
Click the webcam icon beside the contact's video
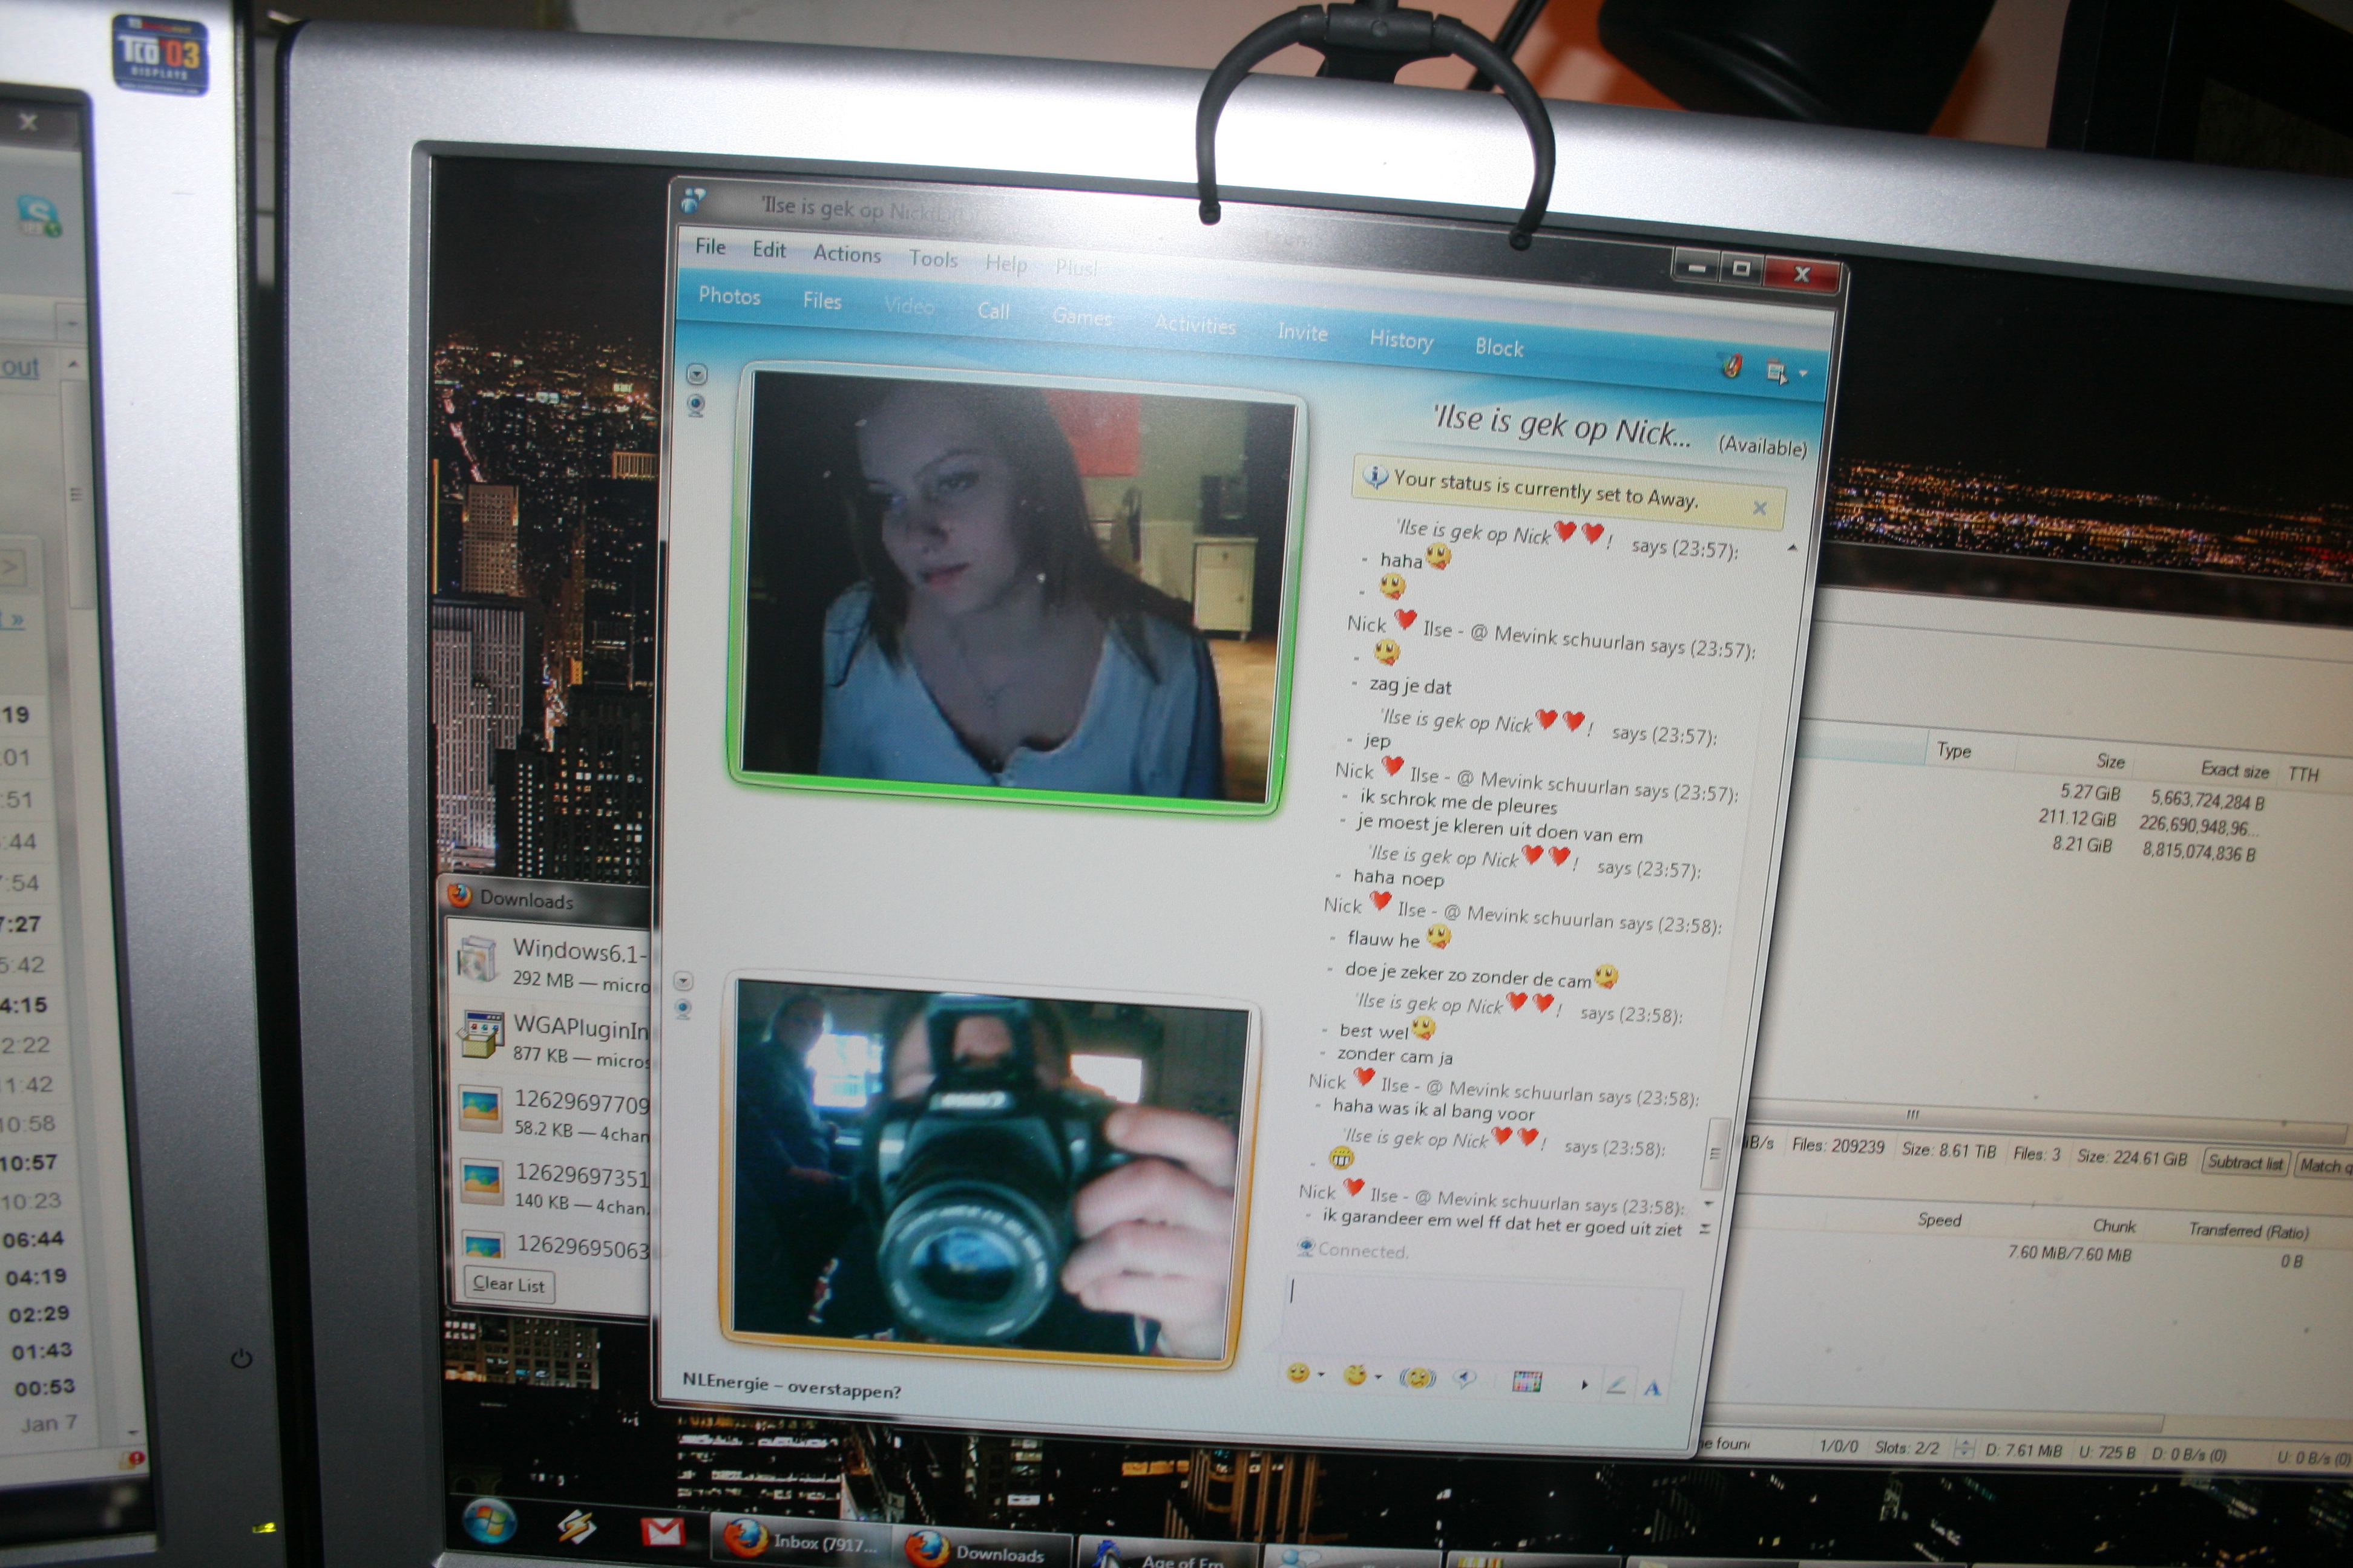point(697,404)
